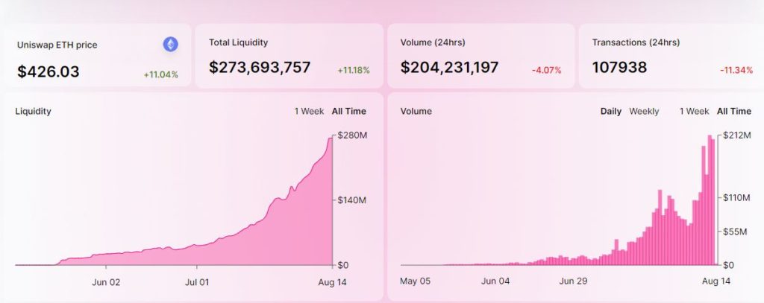Click the Volume (24hrs) dollar amount
The width and height of the screenshot is (764, 303).
tap(449, 67)
